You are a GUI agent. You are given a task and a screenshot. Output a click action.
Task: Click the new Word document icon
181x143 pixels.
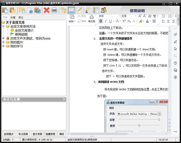pos(38,11)
